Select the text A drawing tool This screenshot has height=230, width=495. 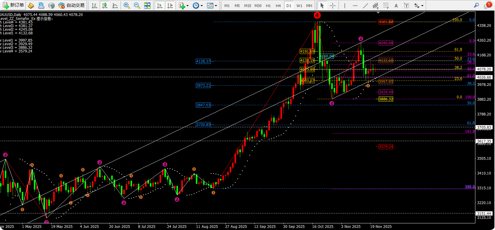pos(396,5)
